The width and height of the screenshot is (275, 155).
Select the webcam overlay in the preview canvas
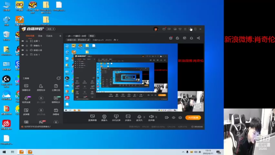click(x=191, y=101)
